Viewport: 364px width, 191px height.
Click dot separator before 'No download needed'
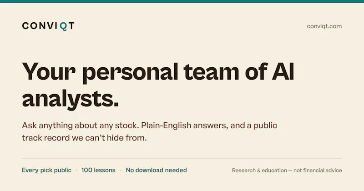coord(121,171)
